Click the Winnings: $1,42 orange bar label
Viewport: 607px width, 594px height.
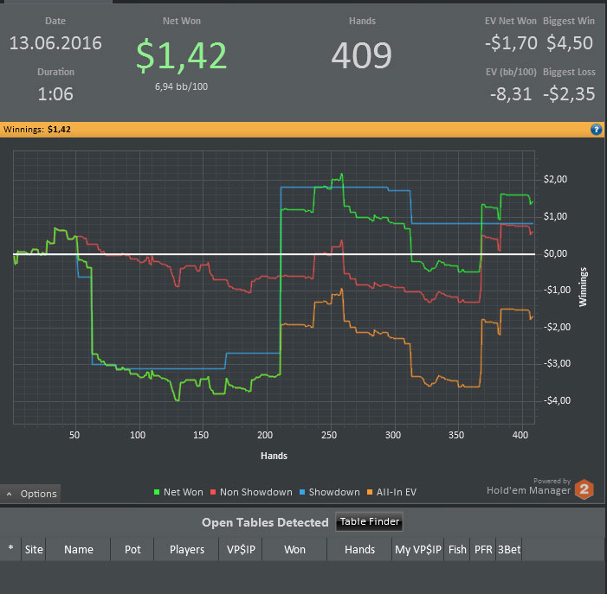(x=37, y=130)
